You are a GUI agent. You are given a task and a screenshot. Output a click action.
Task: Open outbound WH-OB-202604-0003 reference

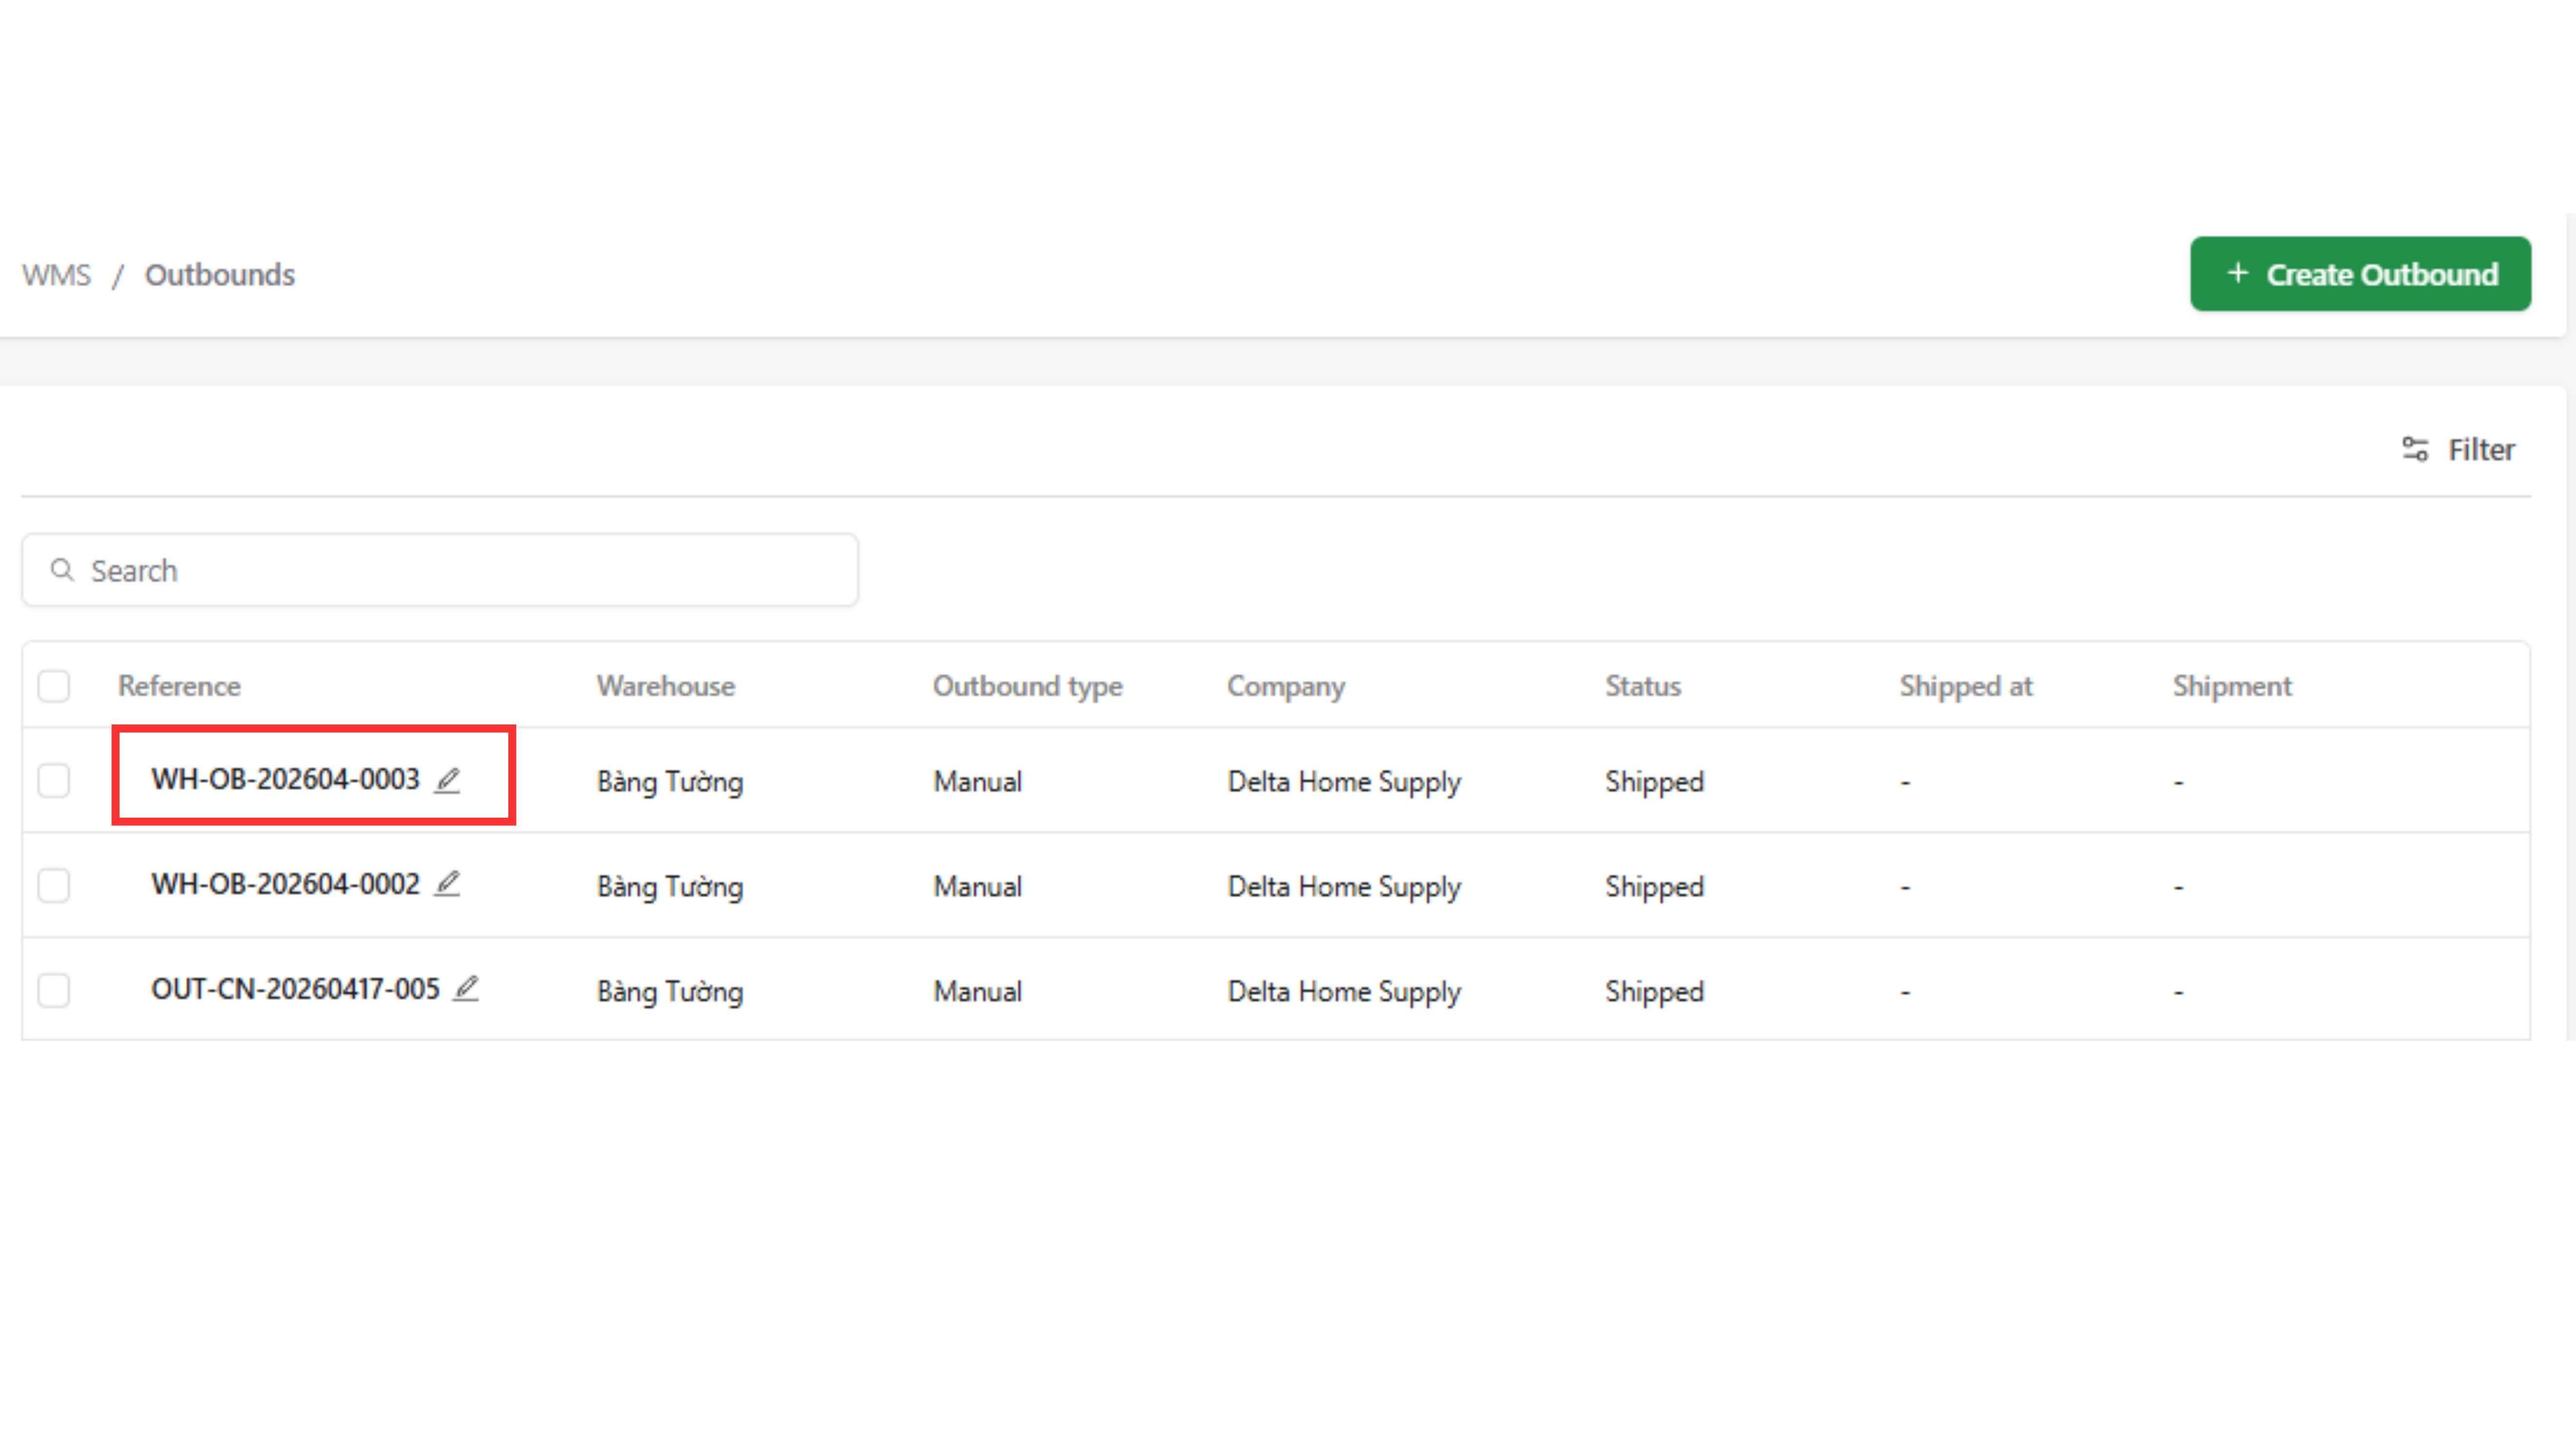tap(285, 779)
